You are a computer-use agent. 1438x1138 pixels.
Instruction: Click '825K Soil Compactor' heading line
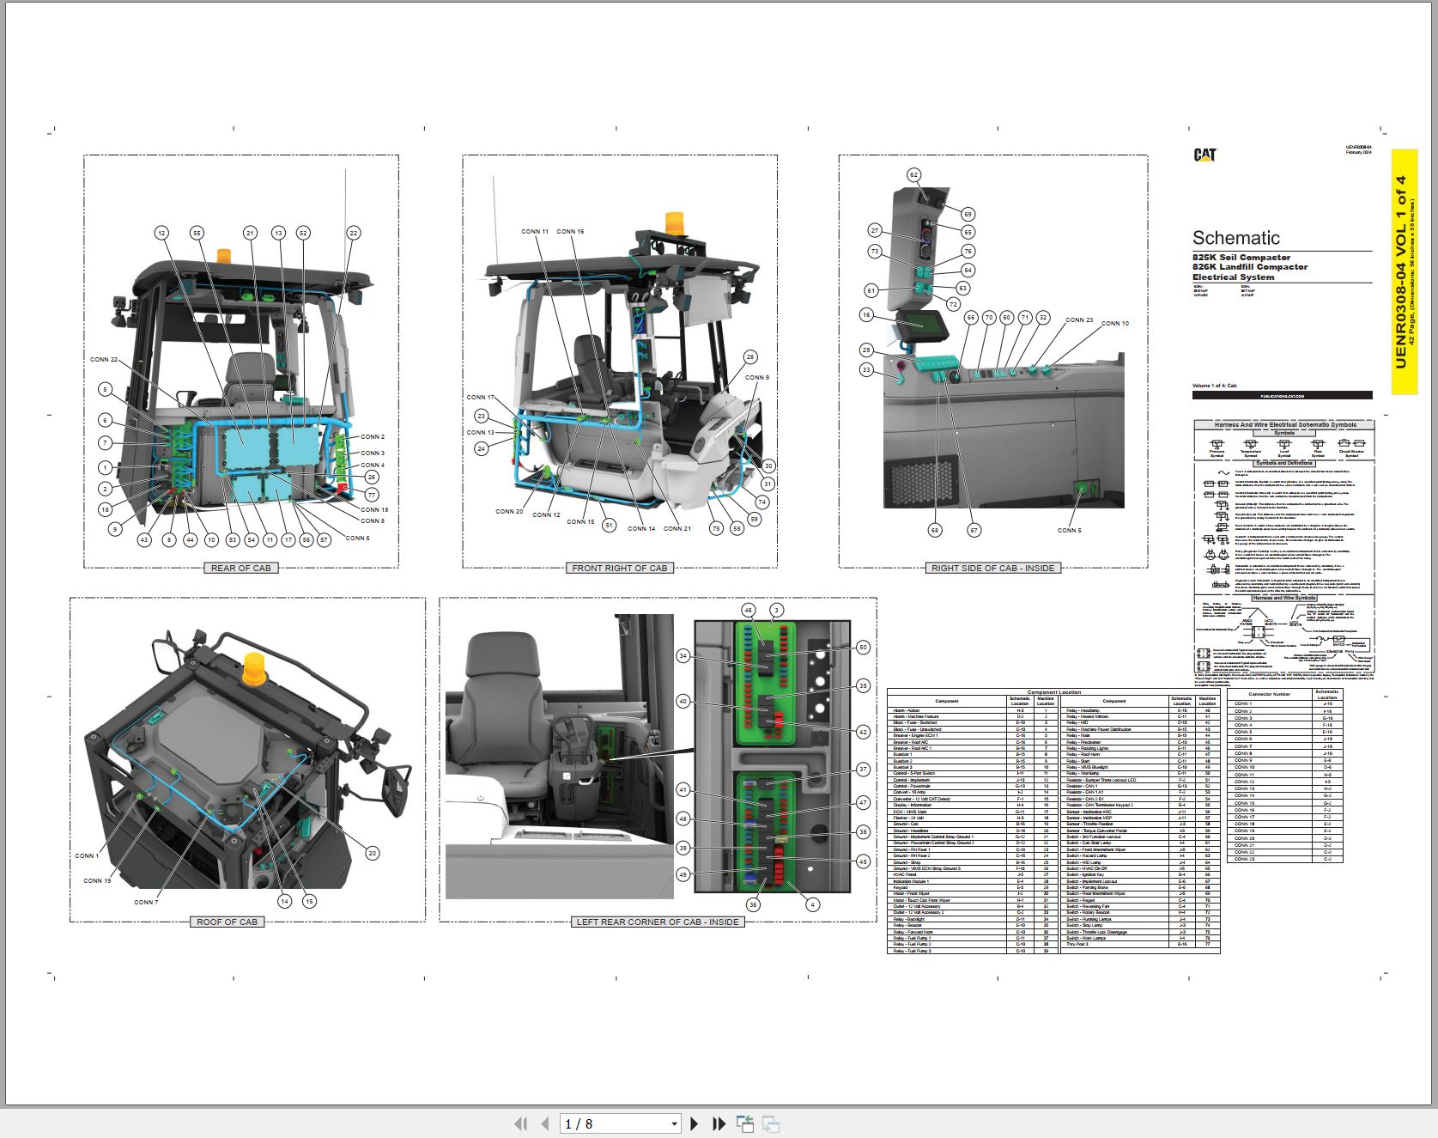(1241, 258)
